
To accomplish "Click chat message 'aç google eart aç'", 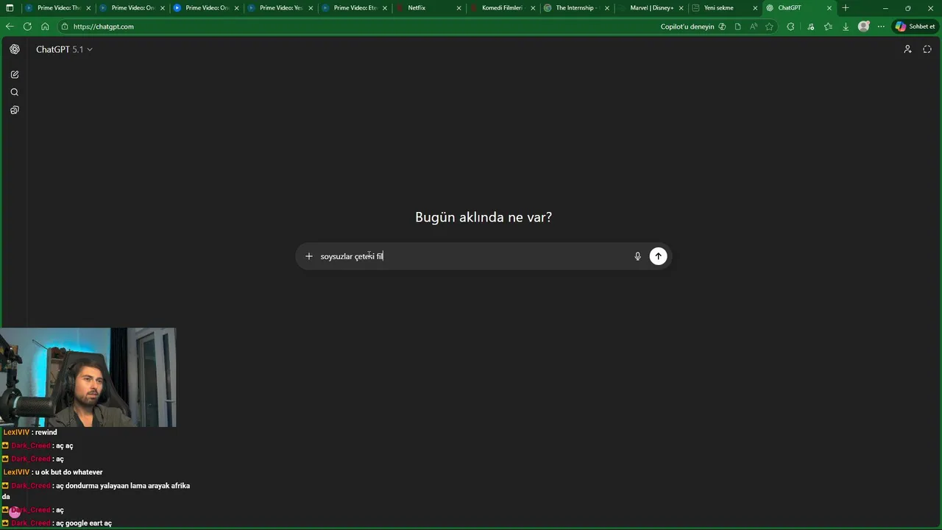I will [x=84, y=523].
